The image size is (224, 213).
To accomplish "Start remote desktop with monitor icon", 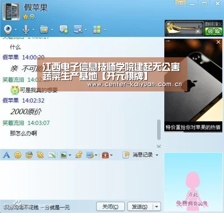I will [78, 29].
